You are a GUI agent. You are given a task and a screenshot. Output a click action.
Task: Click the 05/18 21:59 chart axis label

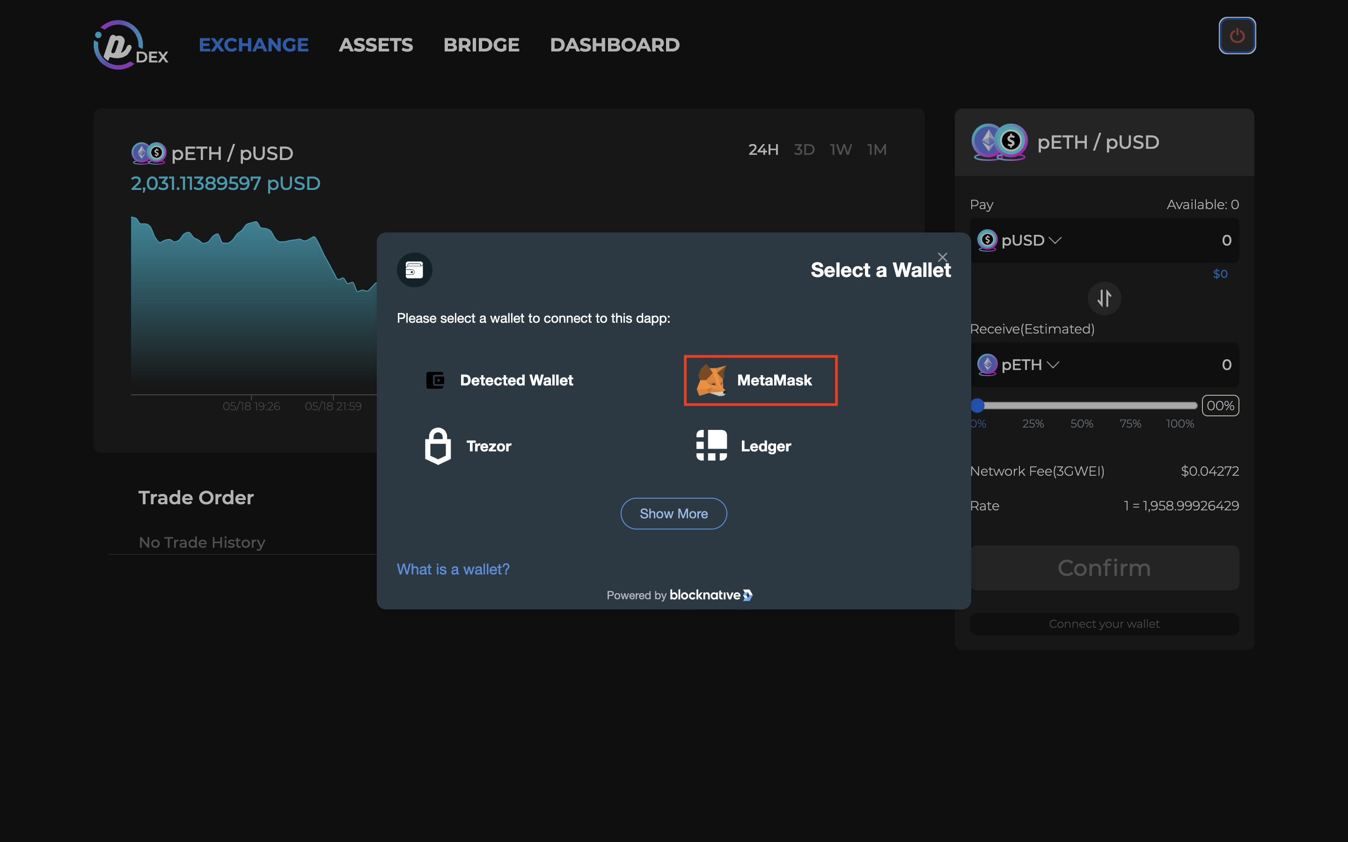pyautogui.click(x=333, y=406)
